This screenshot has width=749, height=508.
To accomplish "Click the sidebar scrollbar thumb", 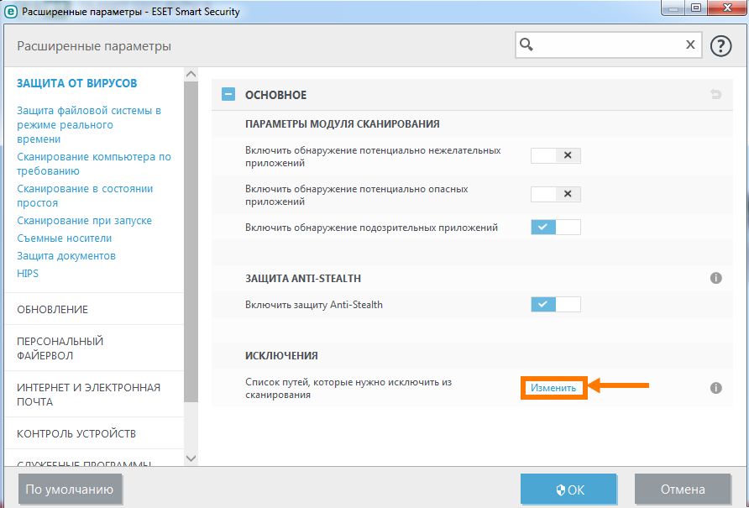I will (191, 241).
